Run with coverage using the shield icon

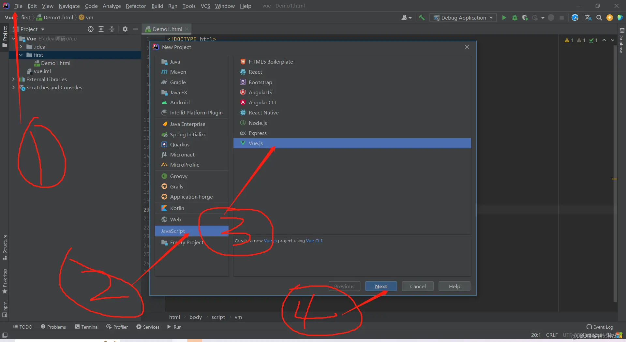525,18
